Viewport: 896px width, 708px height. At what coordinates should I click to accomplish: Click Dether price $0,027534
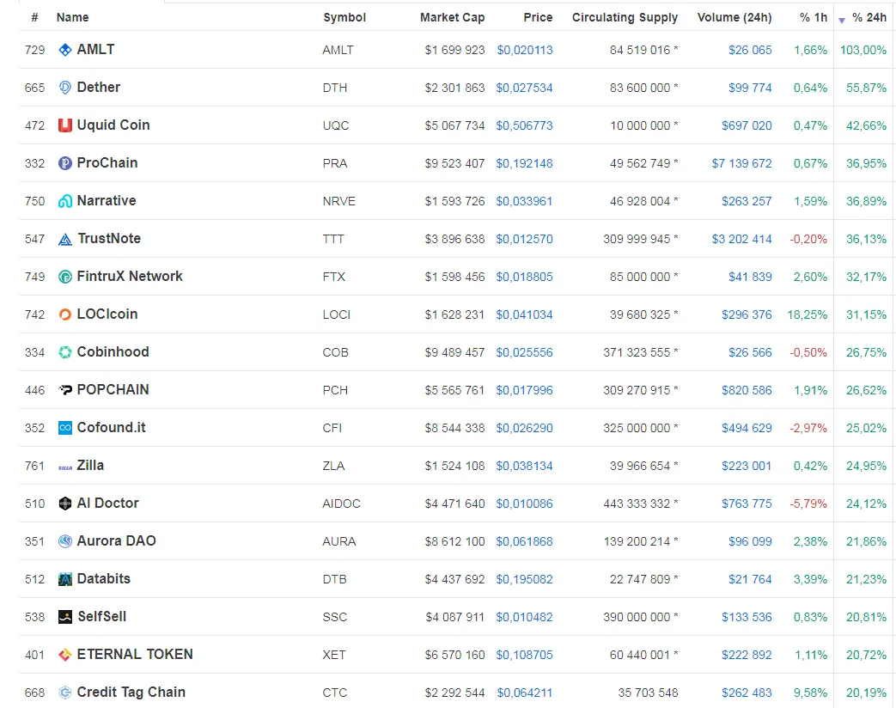point(524,88)
